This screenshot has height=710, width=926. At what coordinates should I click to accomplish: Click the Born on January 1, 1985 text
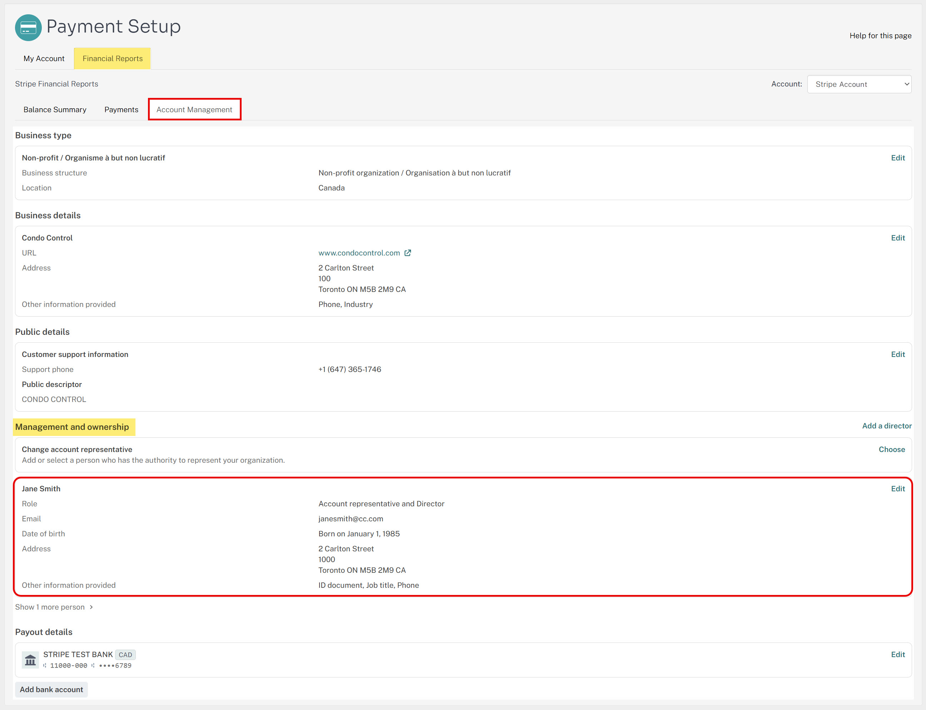point(359,534)
